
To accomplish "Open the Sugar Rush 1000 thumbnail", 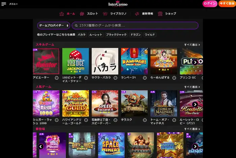I will pyautogui.click(x=46, y=104).
